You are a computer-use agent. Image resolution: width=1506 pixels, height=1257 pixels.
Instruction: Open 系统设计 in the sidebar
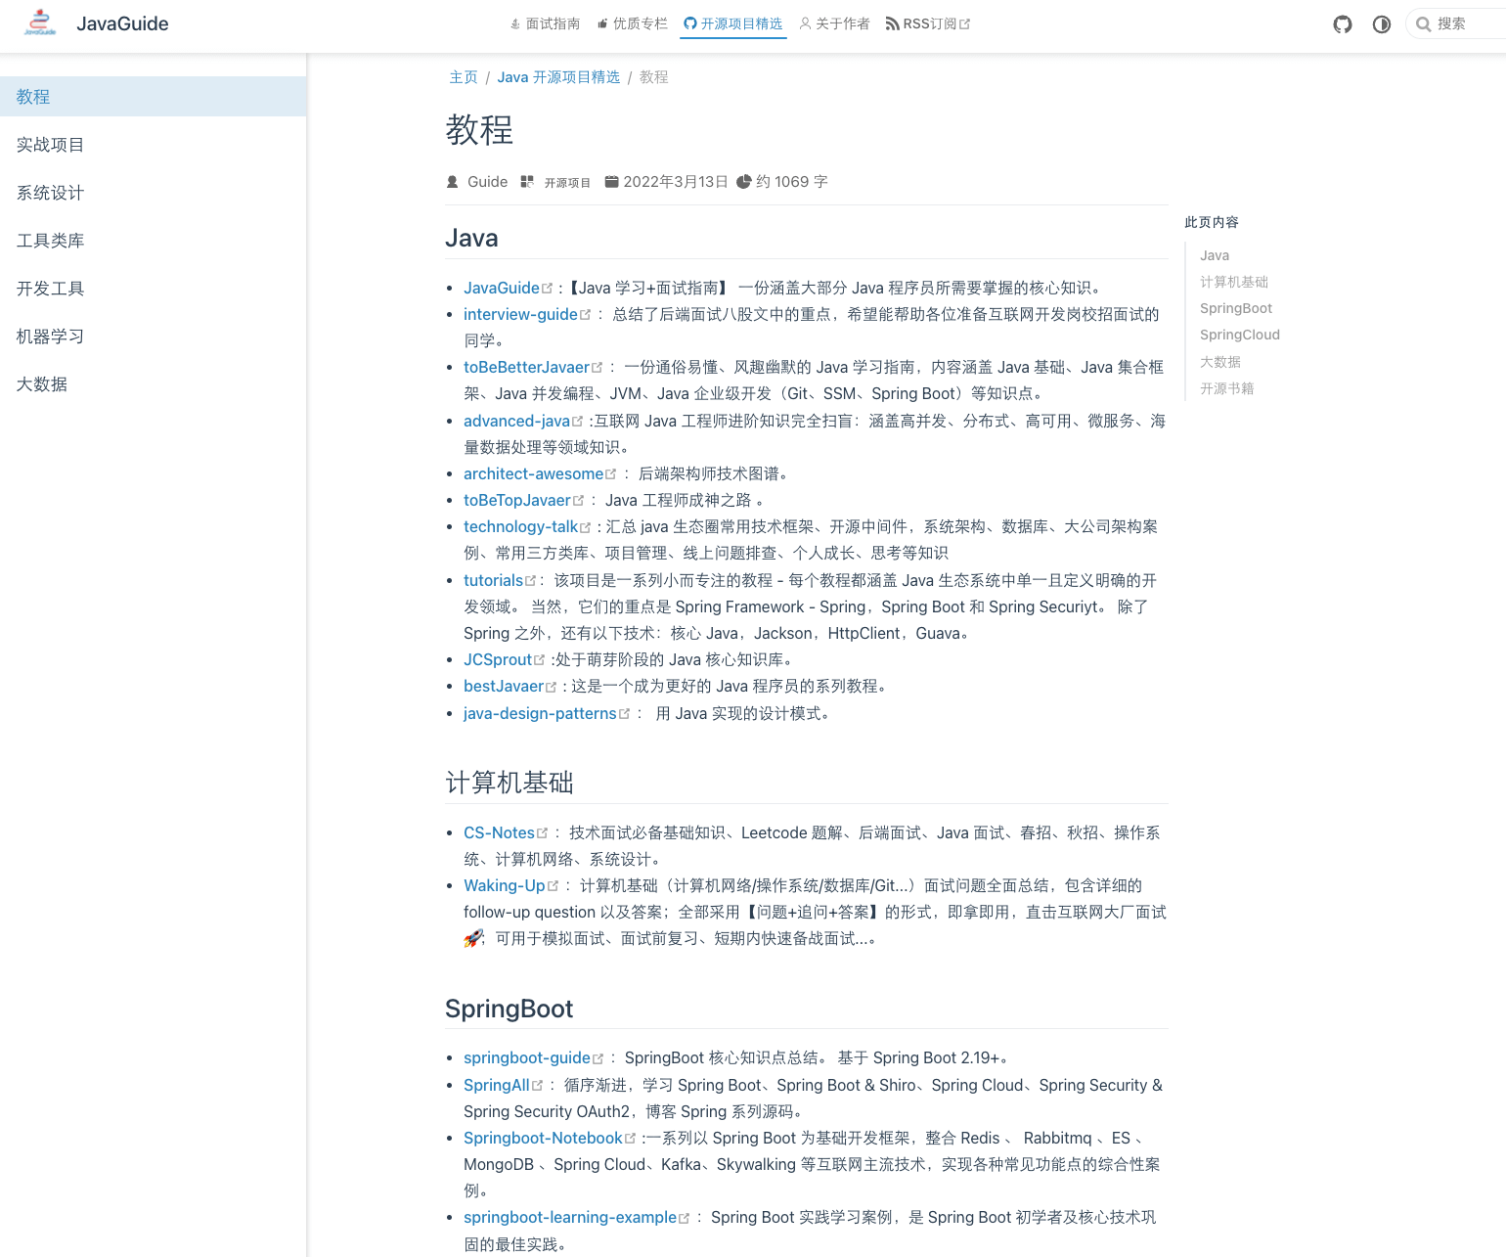[x=153, y=193]
